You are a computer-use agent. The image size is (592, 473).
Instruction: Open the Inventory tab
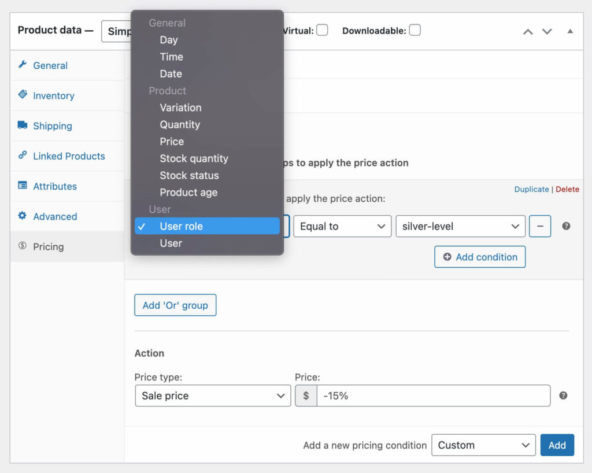[x=67, y=95]
